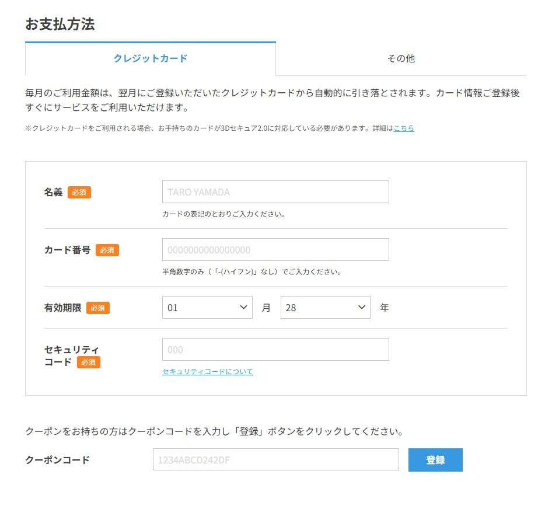
Task: Click the 必須 badge beside 名義
Action: pos(79,192)
